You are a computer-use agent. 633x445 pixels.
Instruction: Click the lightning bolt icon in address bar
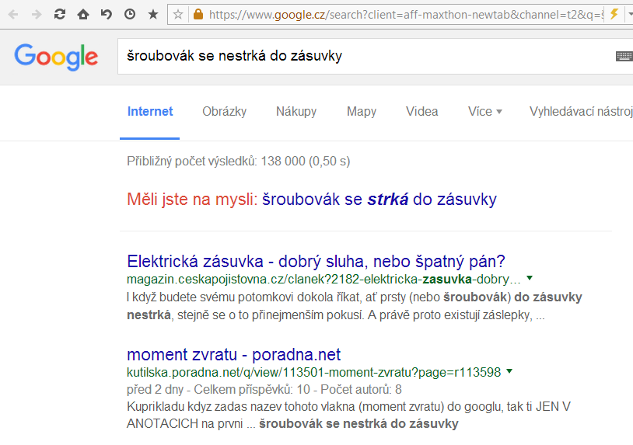point(614,14)
